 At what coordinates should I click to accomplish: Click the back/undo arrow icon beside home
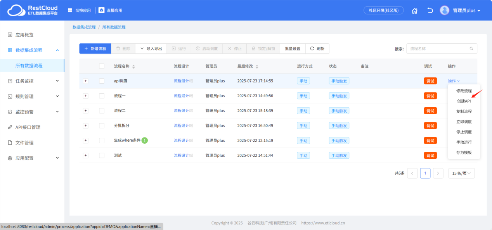click(430, 10)
